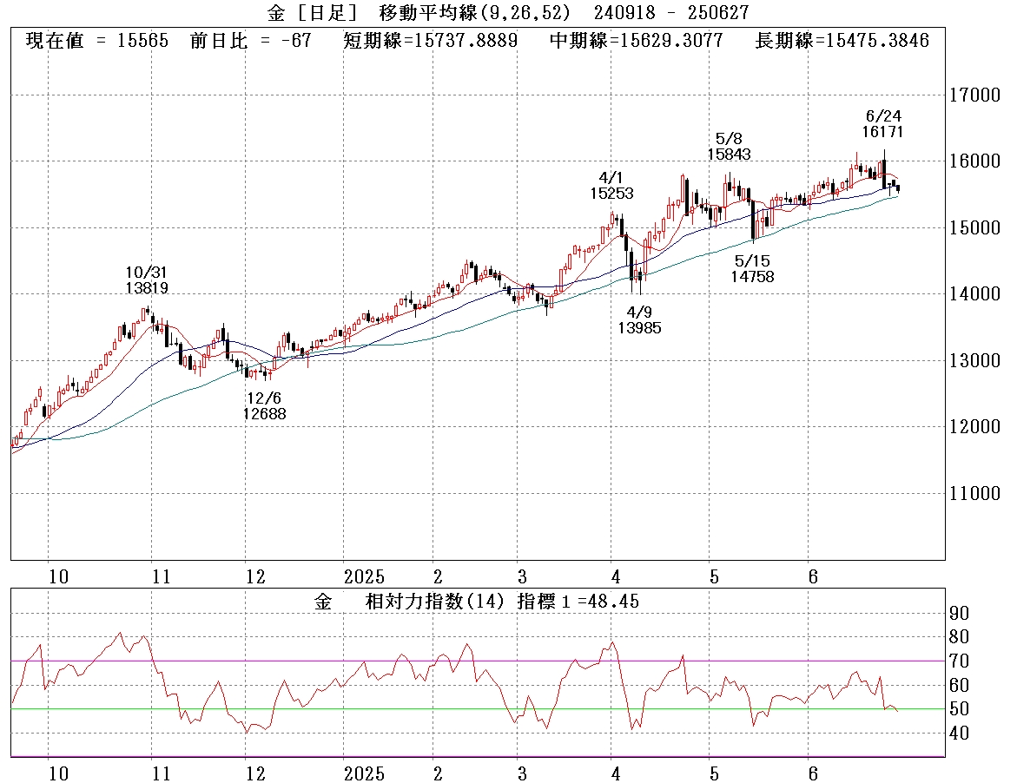Click the 4/1 peak label 15253

click(611, 194)
